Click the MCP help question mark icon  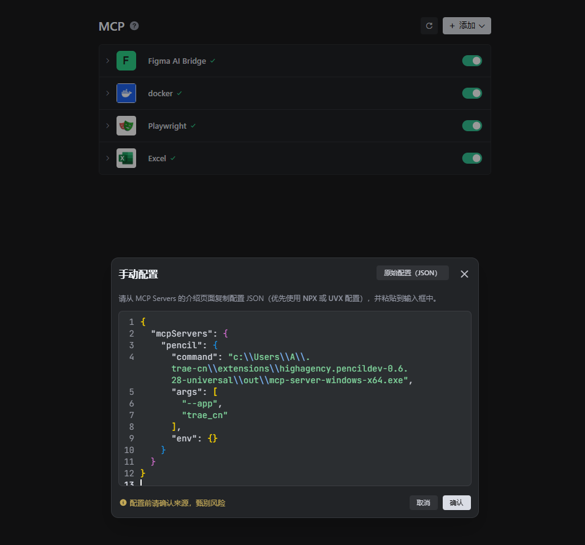(134, 26)
